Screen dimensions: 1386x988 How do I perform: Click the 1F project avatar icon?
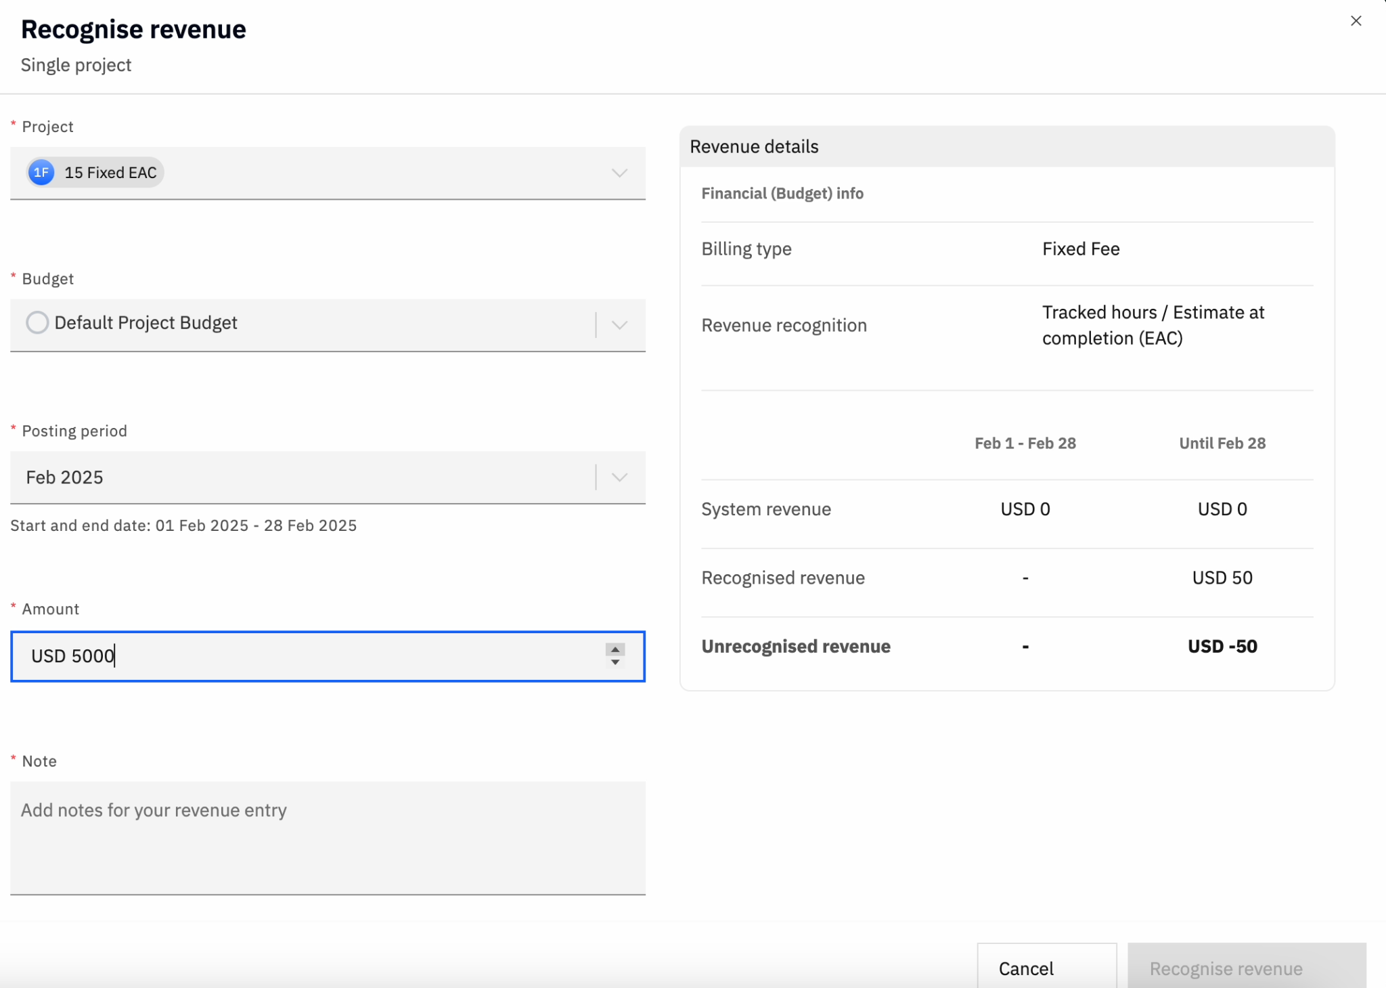[x=41, y=173]
